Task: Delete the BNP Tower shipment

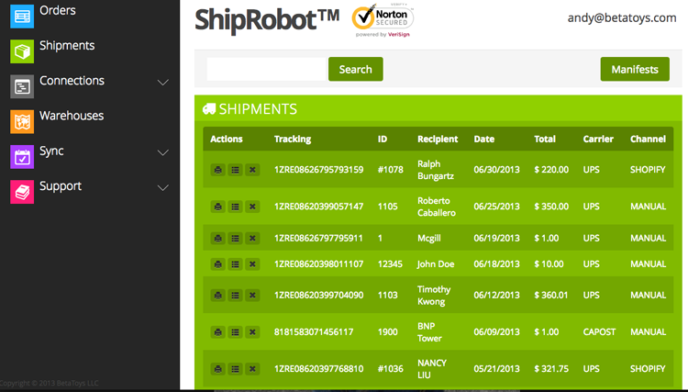Action: tap(252, 332)
